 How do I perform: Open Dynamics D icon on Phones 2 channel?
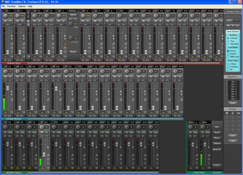[197, 163]
